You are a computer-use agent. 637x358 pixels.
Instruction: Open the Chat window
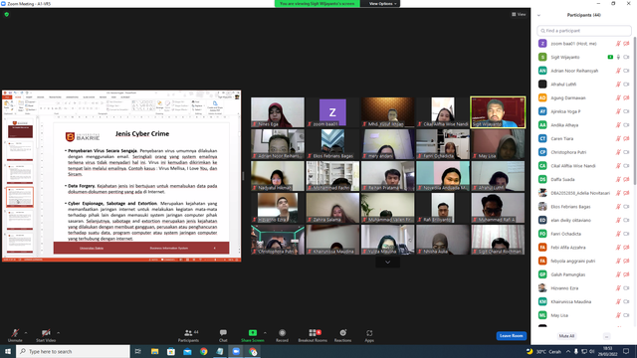(223, 335)
